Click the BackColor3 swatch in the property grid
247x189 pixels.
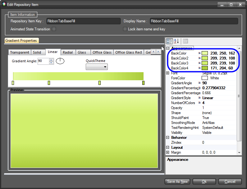click(205, 63)
